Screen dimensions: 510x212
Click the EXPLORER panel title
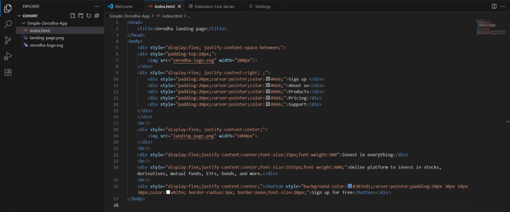pos(31,6)
